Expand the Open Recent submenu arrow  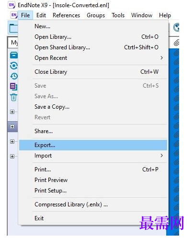(x=161, y=58)
